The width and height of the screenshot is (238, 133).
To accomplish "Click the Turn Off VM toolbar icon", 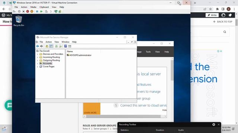I will click(x=23, y=11).
